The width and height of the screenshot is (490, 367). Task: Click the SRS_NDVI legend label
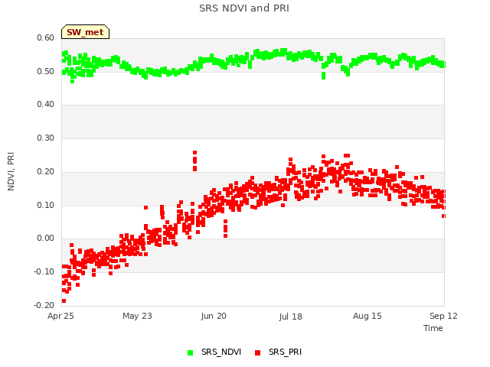[x=221, y=352]
